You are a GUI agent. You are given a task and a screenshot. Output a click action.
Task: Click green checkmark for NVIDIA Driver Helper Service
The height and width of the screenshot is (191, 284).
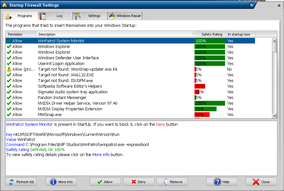coord(9,103)
